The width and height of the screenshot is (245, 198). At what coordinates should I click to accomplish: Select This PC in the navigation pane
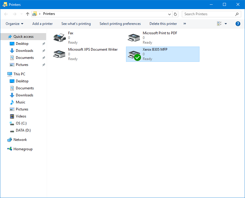(19, 74)
